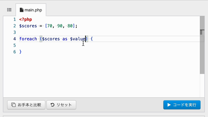This screenshot has height=117, width=208.
Task: Click the number 70 in the array
Action: pos(50,26)
